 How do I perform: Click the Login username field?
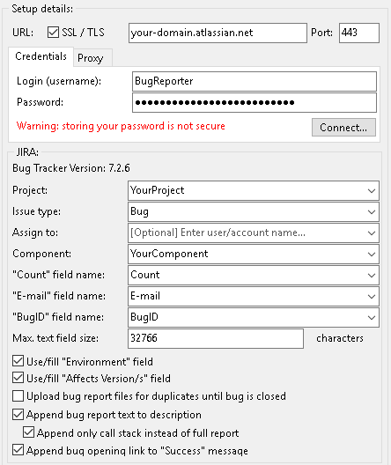255,81
